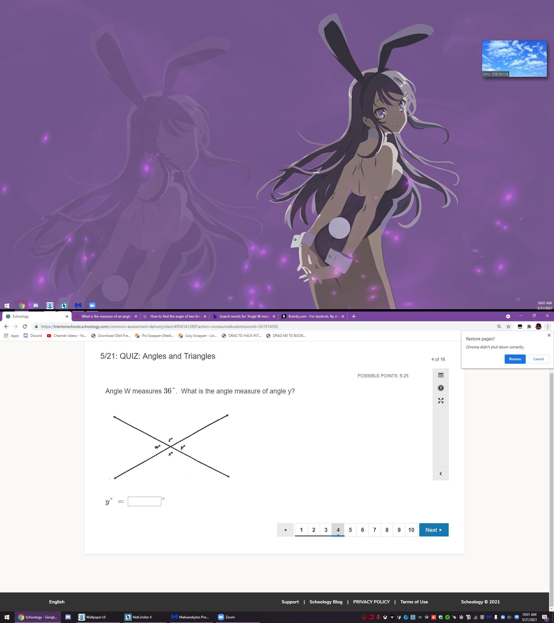Bookmark this page with the star icon

coord(508,326)
